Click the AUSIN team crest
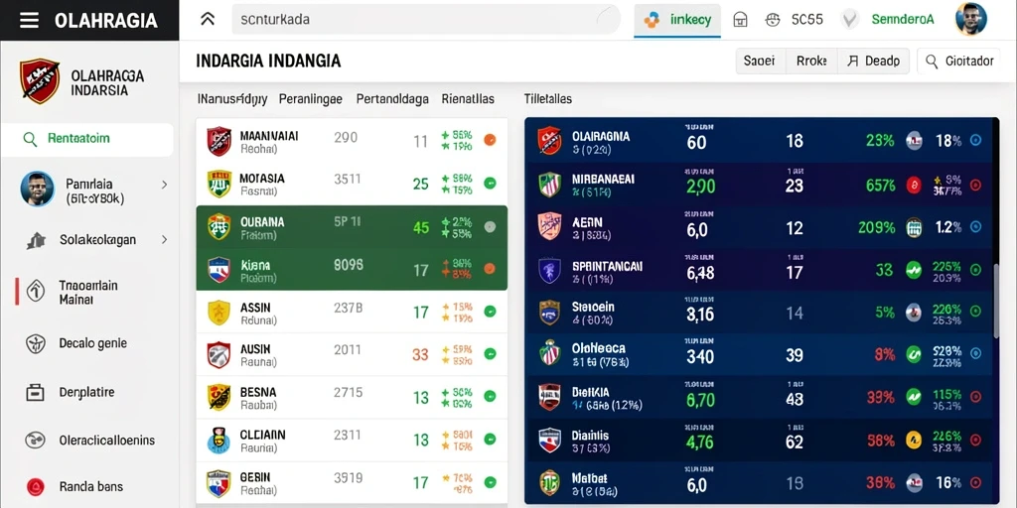Screen dimensions: 1017x508 218,355
